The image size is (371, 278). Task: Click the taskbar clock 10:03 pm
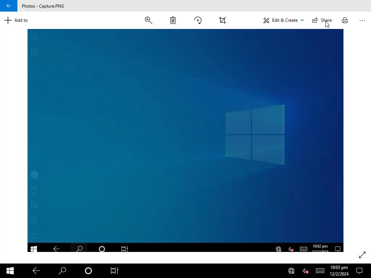coord(339,271)
